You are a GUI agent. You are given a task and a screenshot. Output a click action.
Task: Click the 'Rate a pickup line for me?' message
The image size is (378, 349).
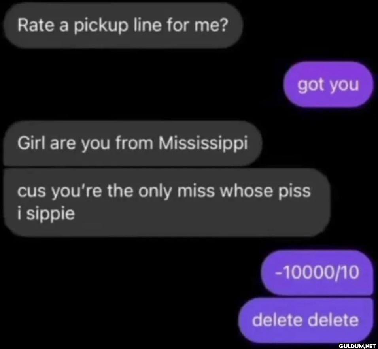(x=123, y=26)
